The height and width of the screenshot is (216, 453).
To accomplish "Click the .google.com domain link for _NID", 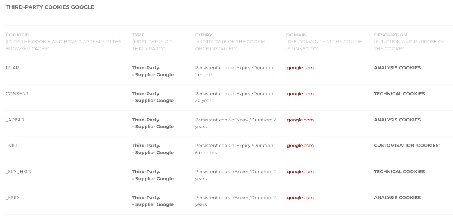I will coord(300,146).
